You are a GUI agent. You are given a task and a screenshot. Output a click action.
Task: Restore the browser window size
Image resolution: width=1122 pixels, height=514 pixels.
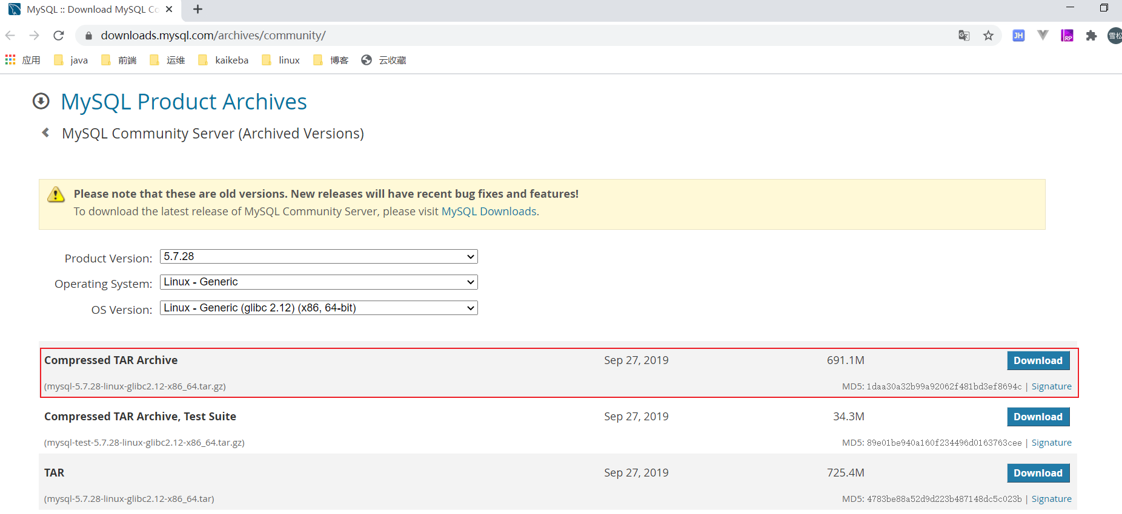pos(1104,8)
